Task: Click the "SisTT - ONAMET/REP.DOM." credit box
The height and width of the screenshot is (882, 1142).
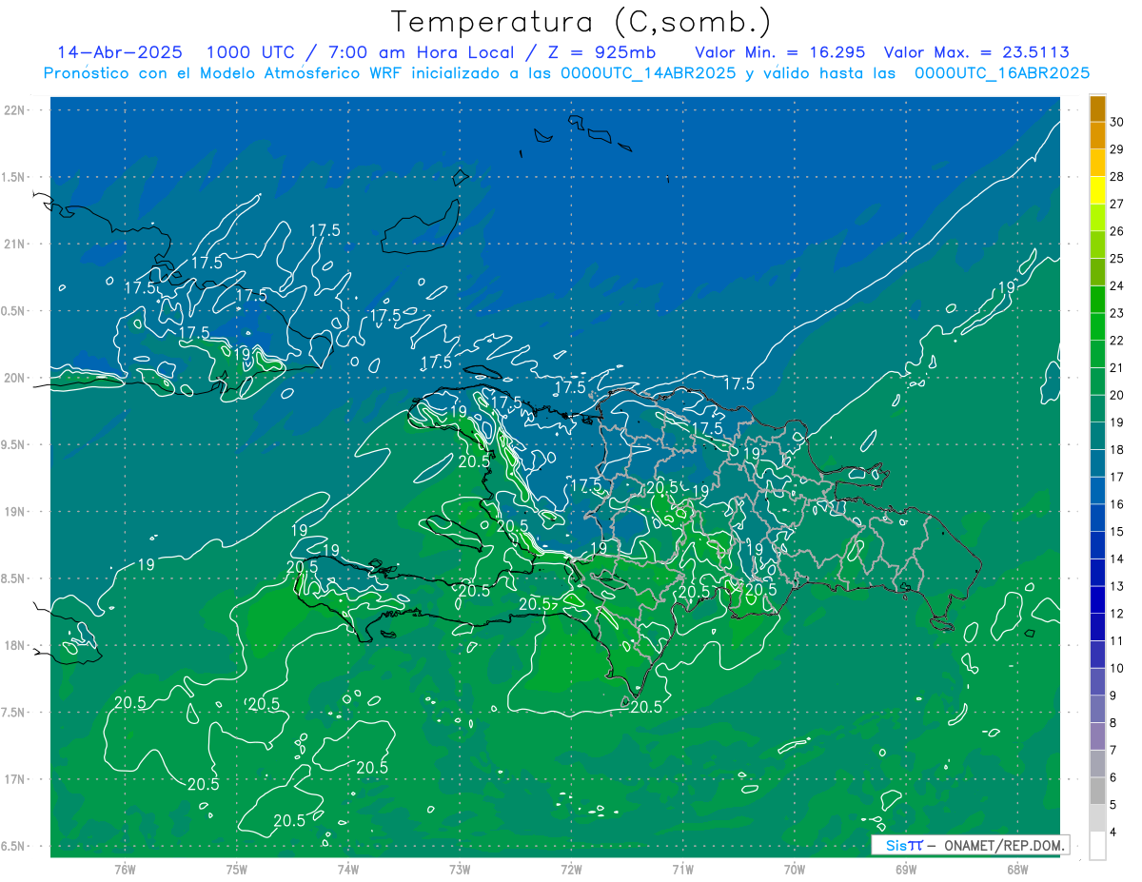Action: (970, 845)
